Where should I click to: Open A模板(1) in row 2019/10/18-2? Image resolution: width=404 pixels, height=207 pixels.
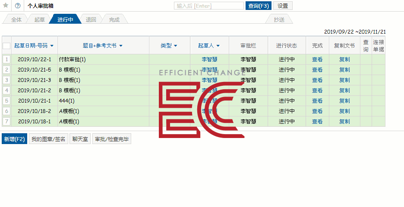[69, 111]
